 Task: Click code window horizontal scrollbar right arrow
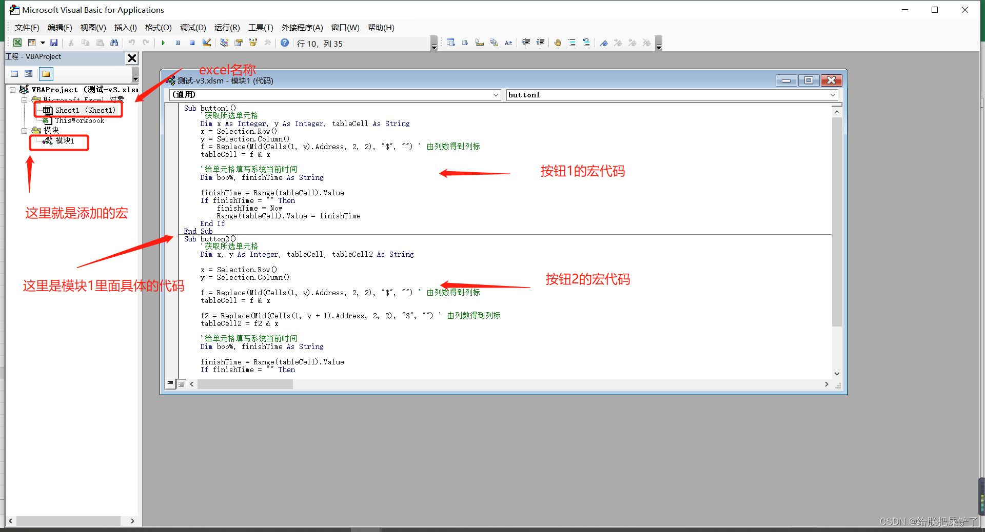(826, 384)
